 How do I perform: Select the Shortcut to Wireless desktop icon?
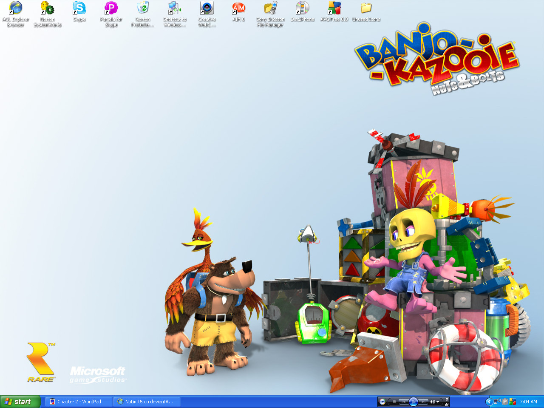[175, 14]
